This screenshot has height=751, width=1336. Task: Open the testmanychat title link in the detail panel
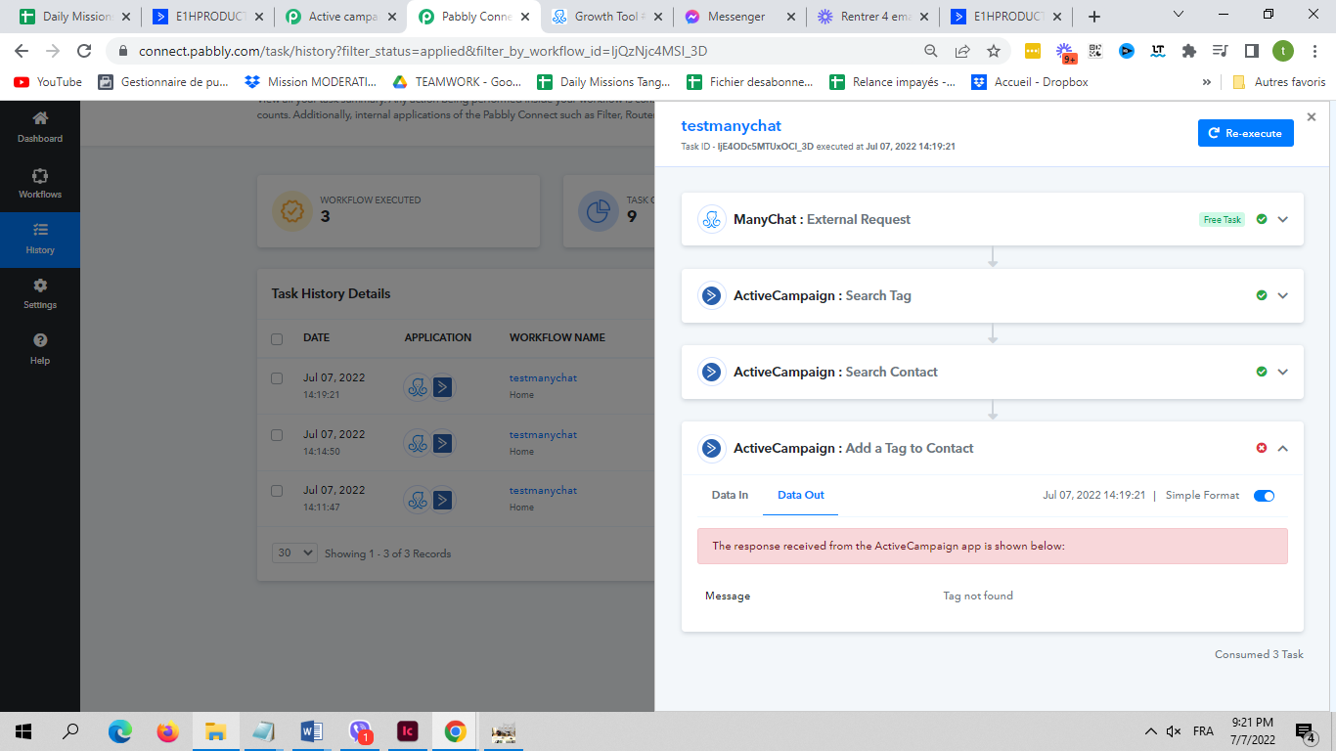point(732,125)
